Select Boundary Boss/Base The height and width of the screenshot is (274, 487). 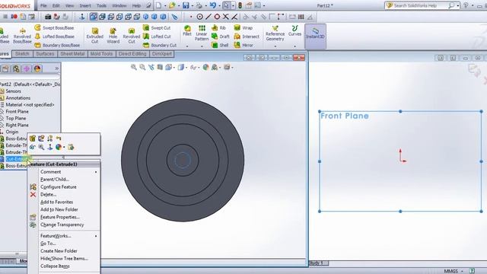point(57,45)
